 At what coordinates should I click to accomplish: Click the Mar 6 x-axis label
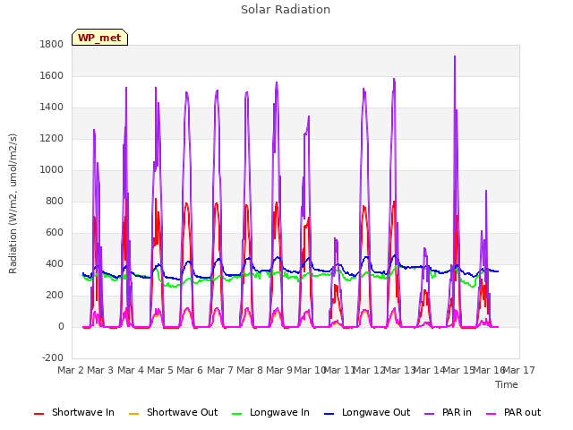click(x=190, y=370)
